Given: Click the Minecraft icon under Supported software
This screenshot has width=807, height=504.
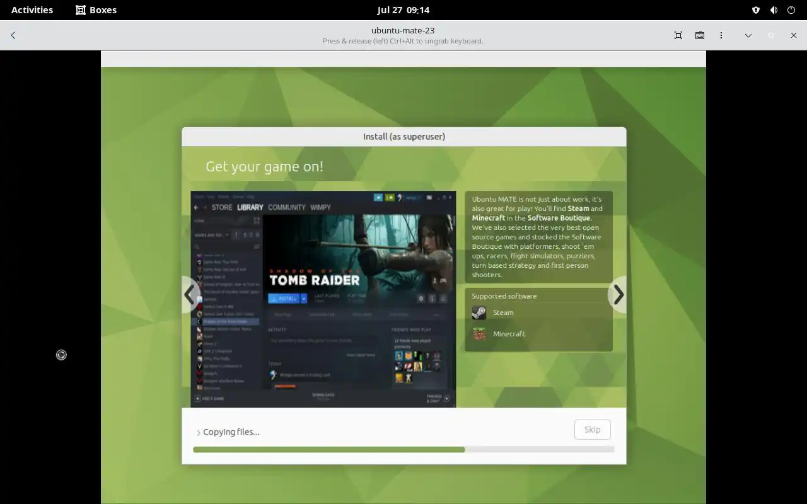Looking at the screenshot, I should click(x=479, y=334).
